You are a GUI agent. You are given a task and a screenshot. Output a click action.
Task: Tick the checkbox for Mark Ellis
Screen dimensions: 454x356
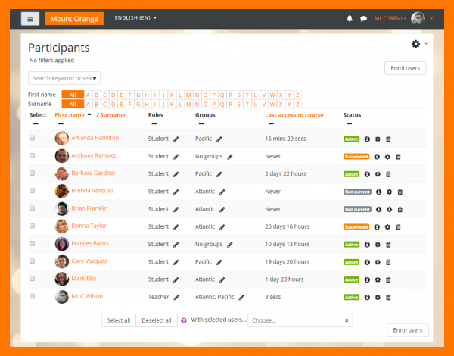click(x=33, y=279)
